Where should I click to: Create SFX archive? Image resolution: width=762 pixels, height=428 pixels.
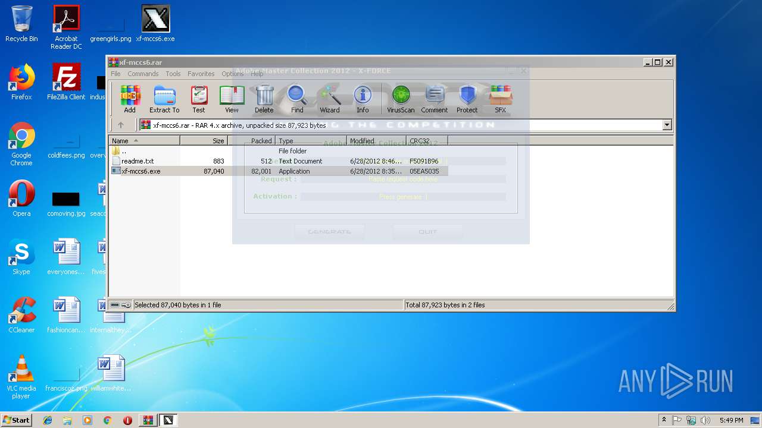[x=500, y=99]
